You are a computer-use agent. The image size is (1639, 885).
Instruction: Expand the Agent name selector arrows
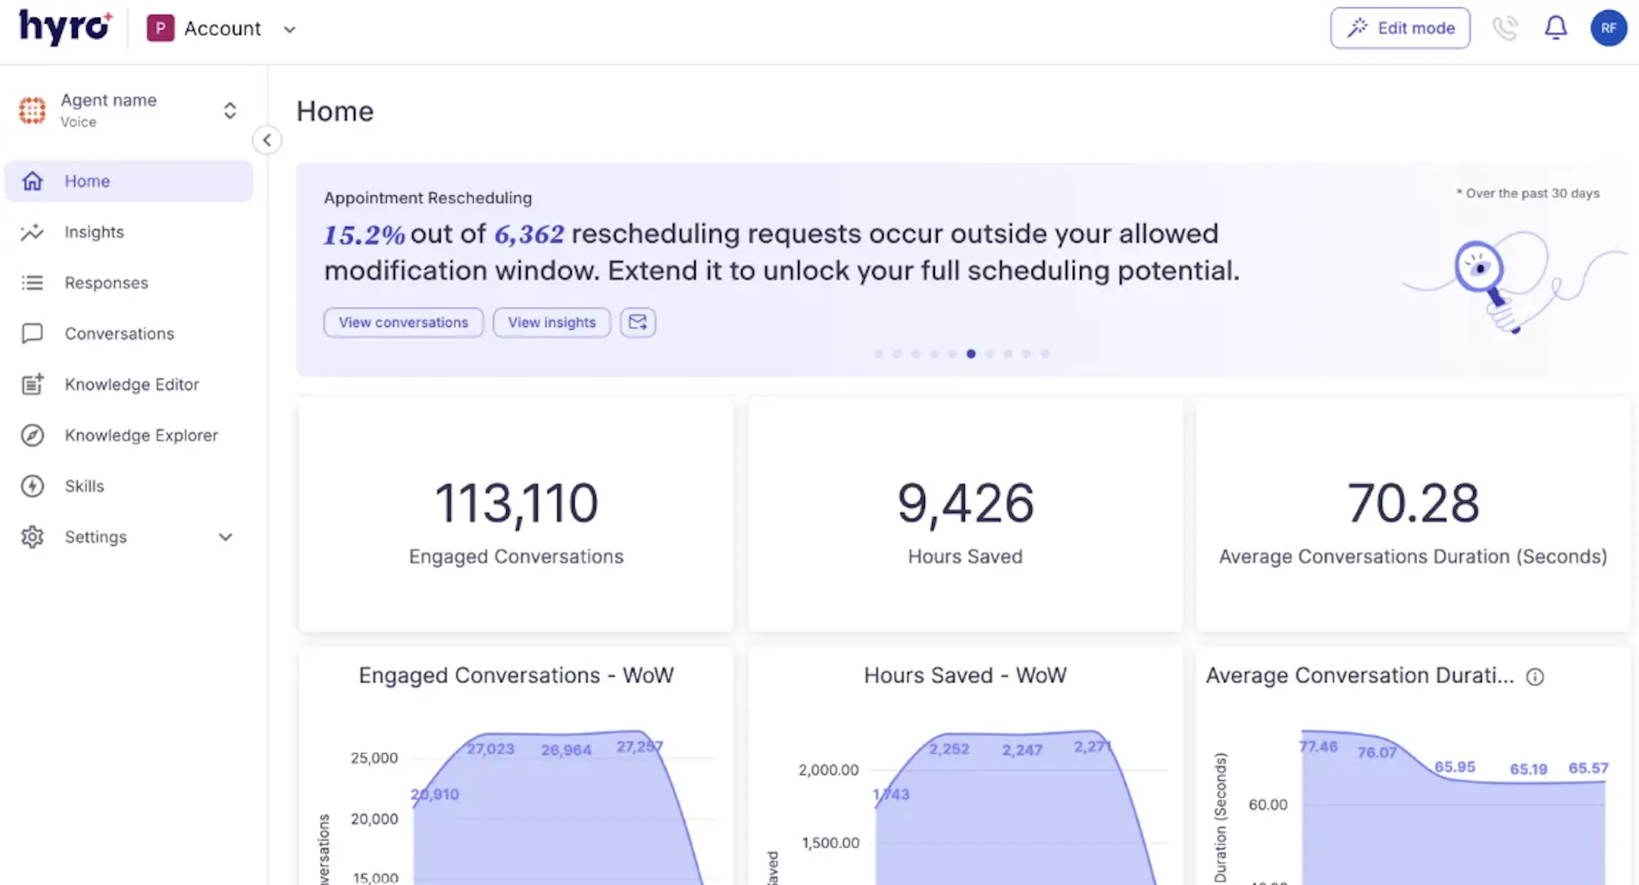pyautogui.click(x=230, y=110)
